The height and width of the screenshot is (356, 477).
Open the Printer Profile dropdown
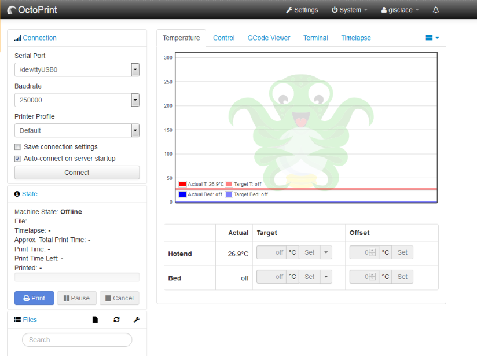coord(77,131)
